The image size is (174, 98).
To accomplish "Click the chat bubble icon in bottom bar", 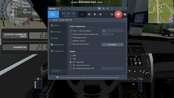I will point(57,77).
